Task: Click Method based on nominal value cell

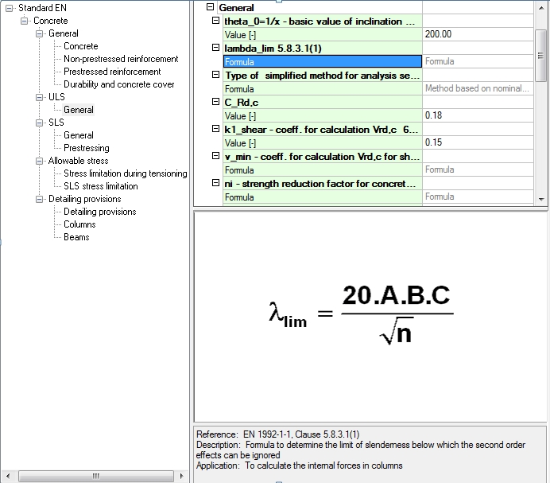Action: [478, 88]
